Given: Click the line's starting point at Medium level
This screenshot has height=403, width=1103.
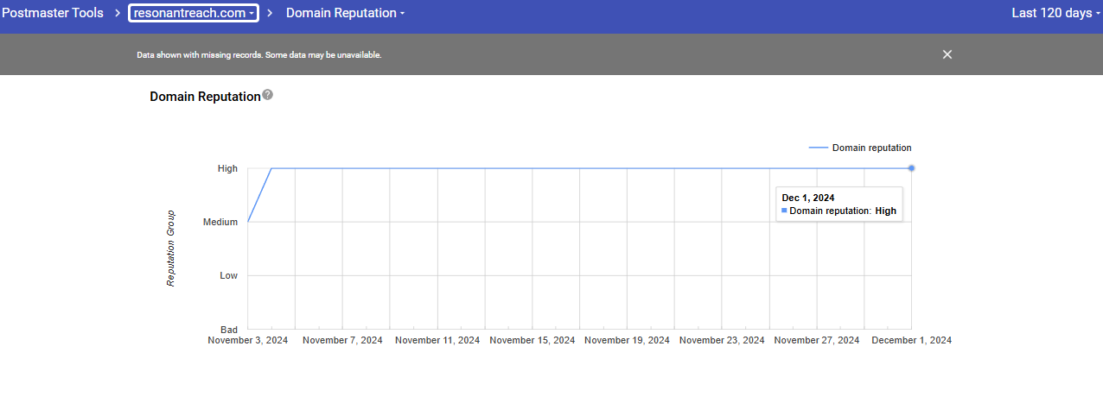Looking at the screenshot, I should 248,222.
